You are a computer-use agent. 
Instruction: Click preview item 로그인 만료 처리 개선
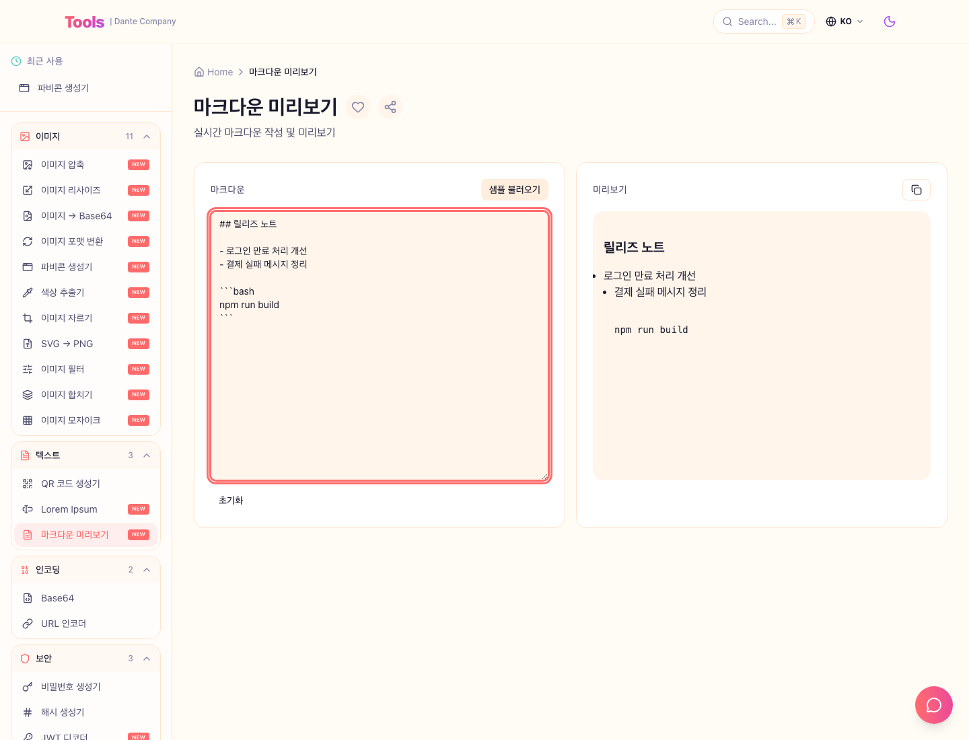click(649, 276)
